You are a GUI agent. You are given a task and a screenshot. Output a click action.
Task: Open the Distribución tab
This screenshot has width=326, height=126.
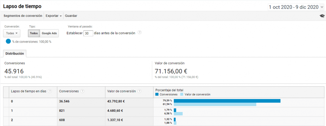click(15, 53)
